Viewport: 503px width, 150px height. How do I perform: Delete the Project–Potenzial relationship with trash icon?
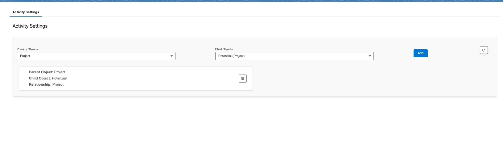(242, 79)
